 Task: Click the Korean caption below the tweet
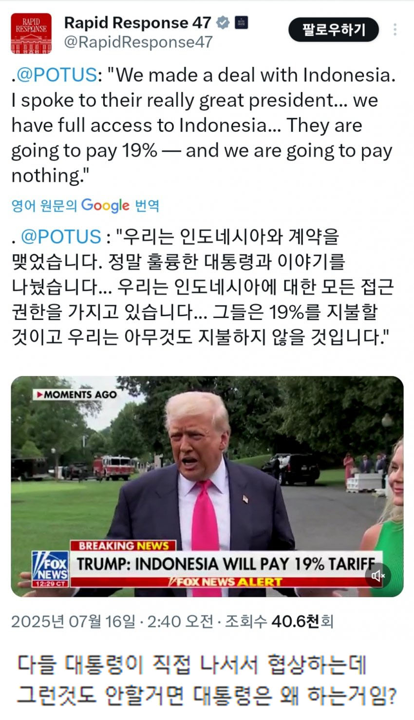tap(207, 680)
